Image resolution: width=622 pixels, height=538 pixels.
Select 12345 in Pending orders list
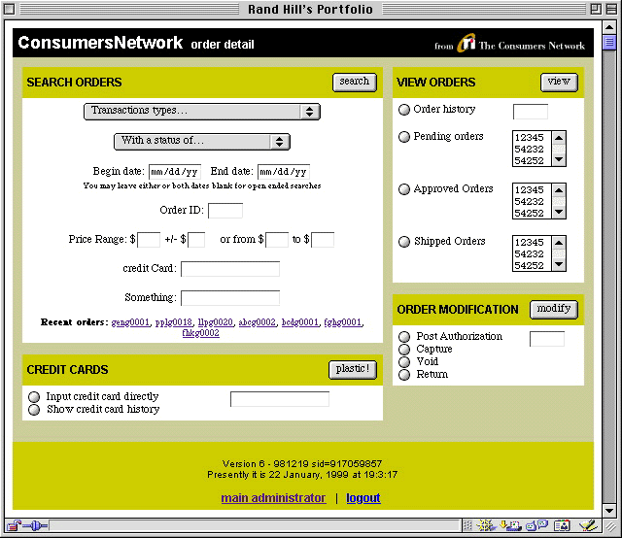pyautogui.click(x=532, y=138)
